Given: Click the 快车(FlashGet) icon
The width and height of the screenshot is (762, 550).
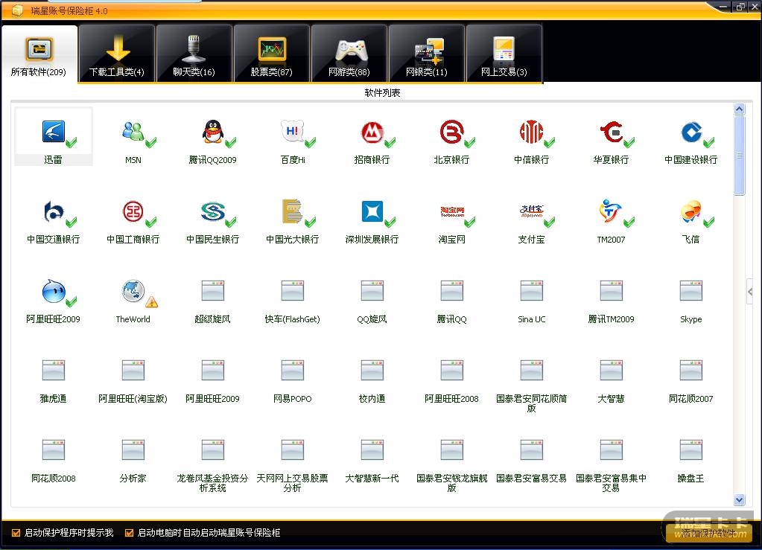Looking at the screenshot, I should click(293, 291).
